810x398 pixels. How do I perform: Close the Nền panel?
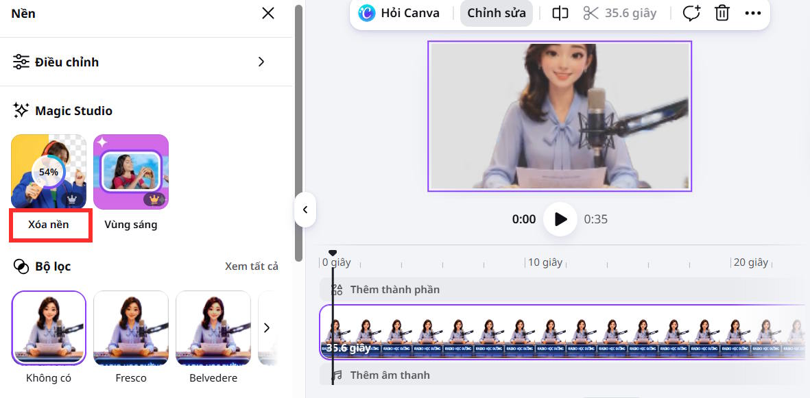[x=268, y=14]
